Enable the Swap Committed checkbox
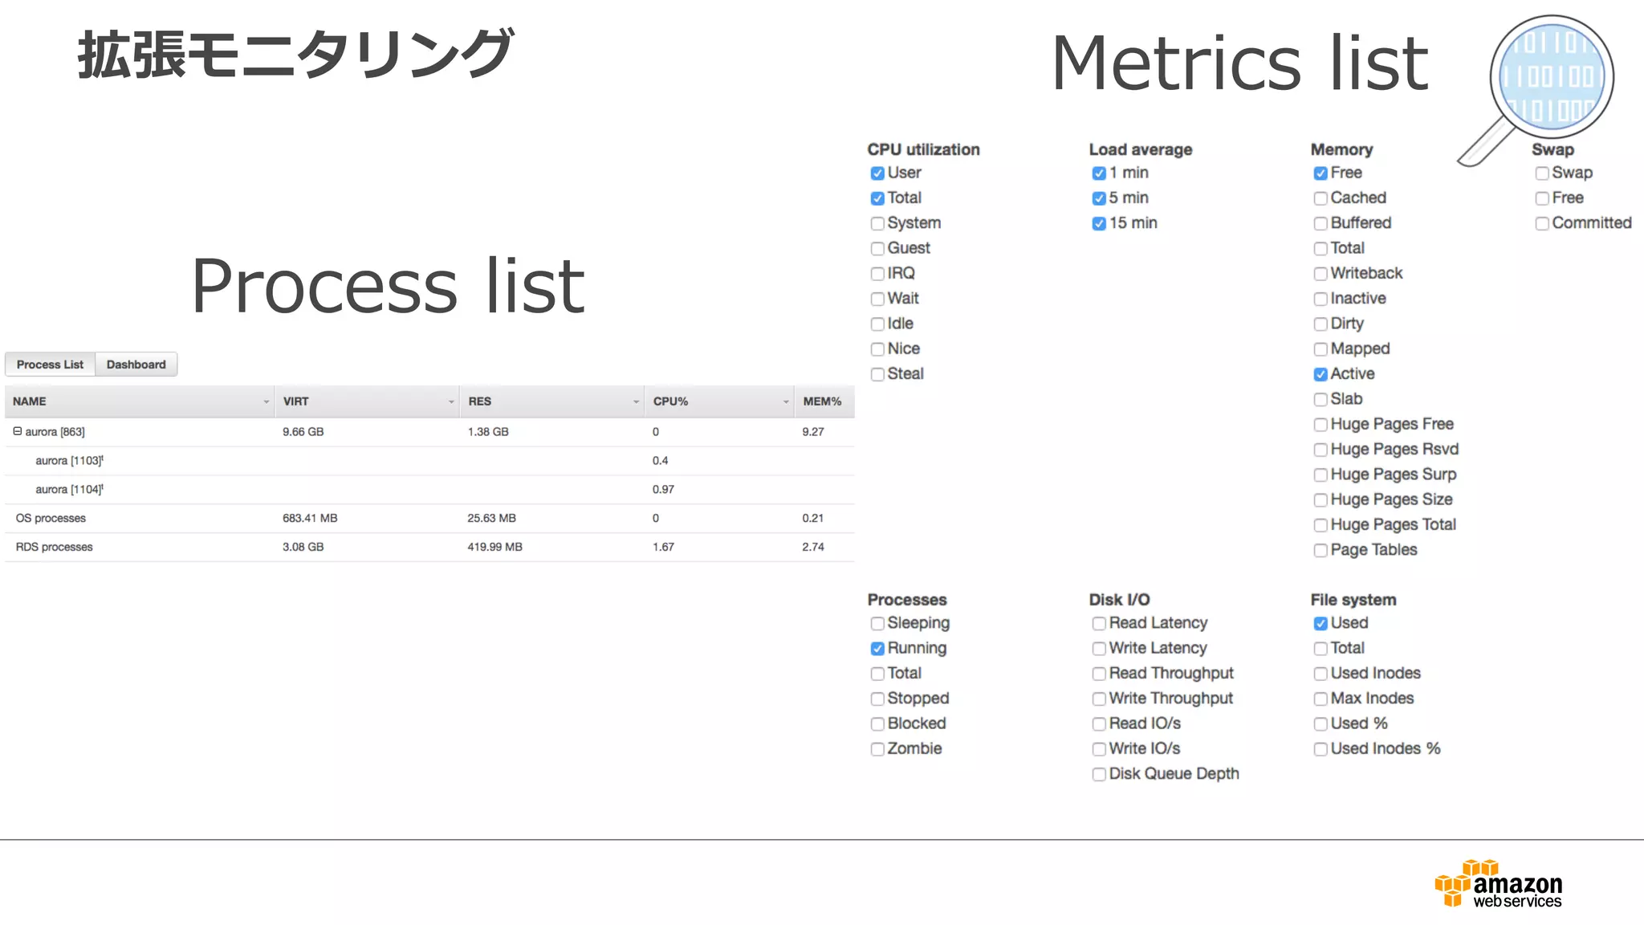The image size is (1644, 925). click(1542, 223)
